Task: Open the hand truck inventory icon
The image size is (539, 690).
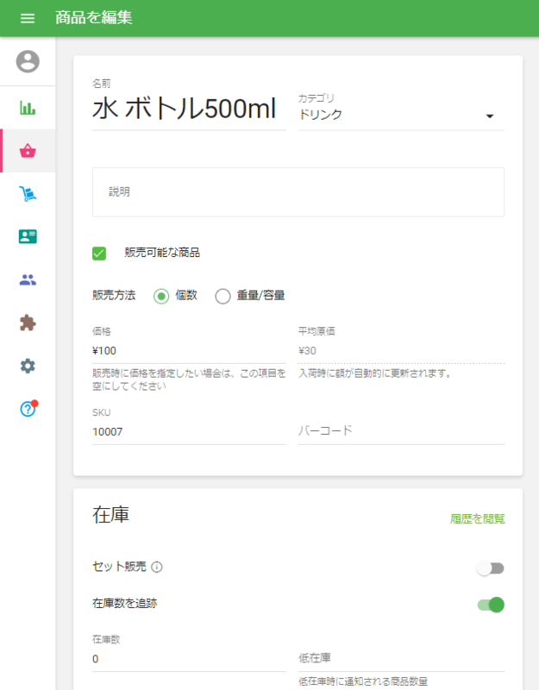Action: click(28, 194)
